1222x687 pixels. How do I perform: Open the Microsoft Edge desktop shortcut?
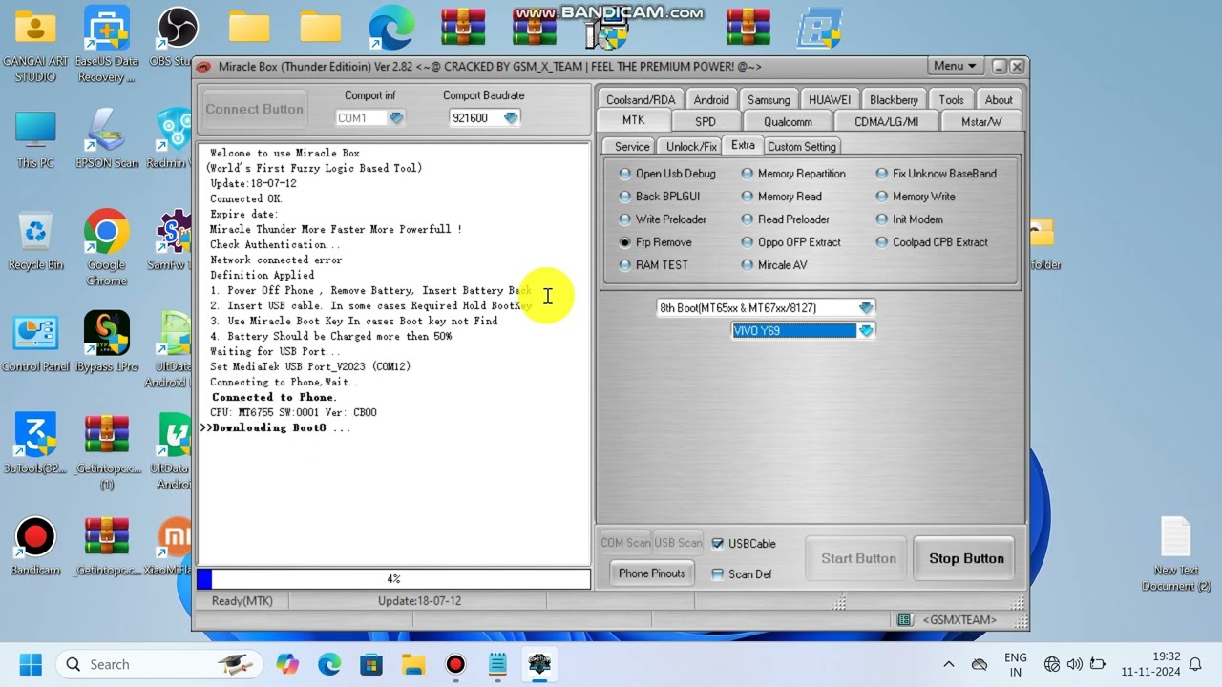(391, 27)
